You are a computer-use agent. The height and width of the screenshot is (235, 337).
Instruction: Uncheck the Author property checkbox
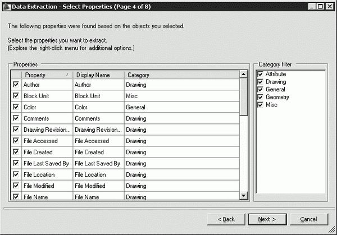[x=16, y=84]
